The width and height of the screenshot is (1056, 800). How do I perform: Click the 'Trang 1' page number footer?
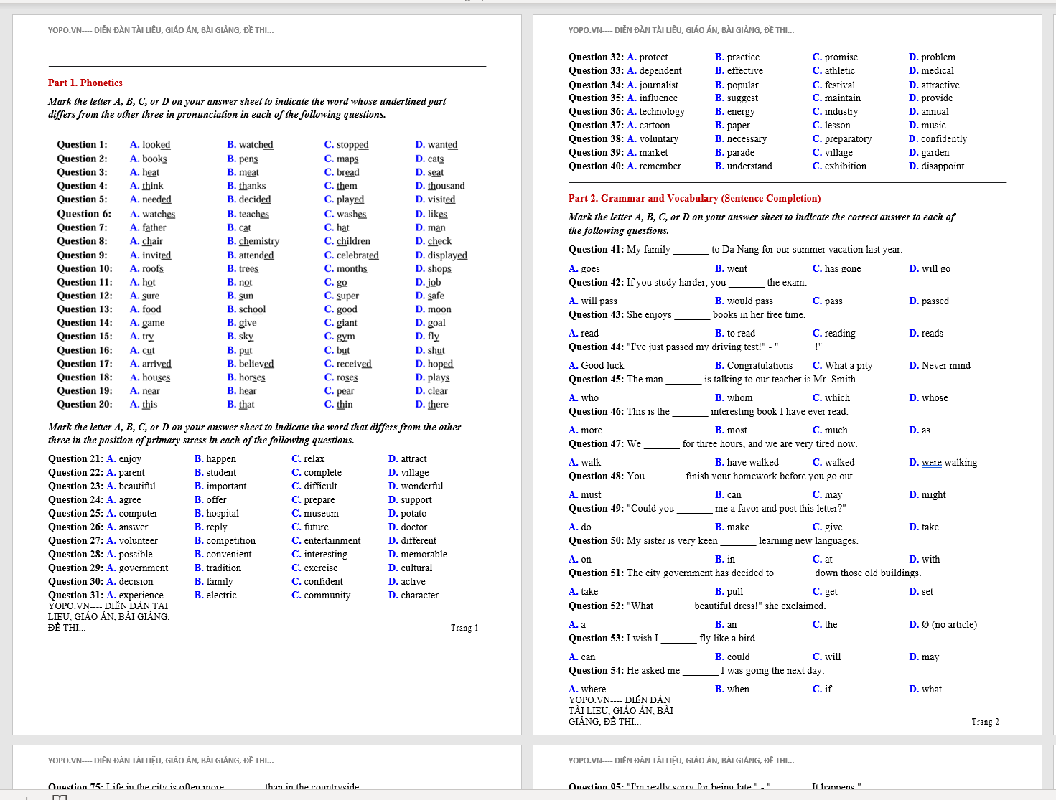[x=464, y=628]
